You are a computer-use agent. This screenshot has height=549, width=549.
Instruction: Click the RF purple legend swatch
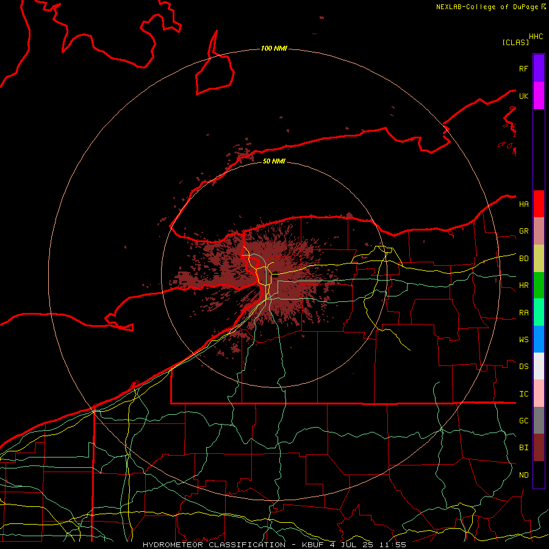539,68
